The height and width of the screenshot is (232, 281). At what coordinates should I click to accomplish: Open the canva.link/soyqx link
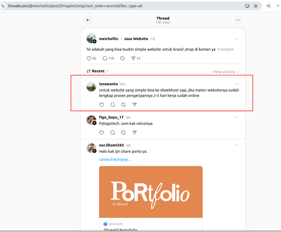tap(115, 160)
